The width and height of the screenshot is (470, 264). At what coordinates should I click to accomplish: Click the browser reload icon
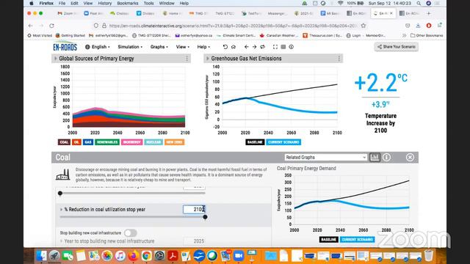[51, 26]
